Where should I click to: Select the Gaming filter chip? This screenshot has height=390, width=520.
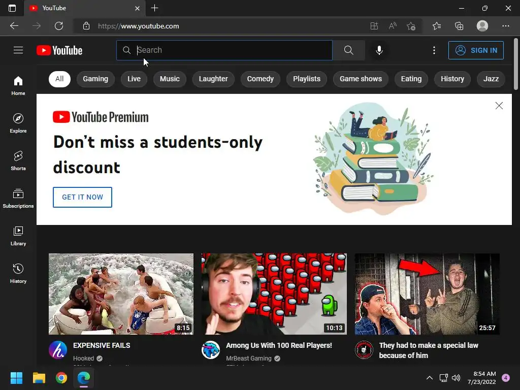(95, 79)
